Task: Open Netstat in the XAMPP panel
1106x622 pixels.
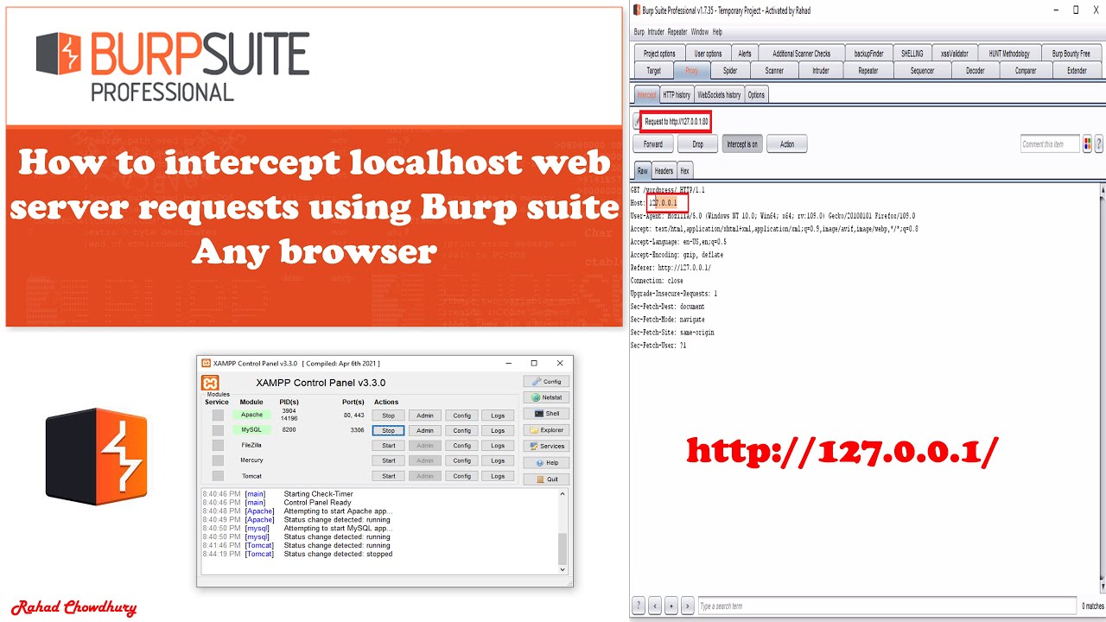Action: tap(546, 397)
